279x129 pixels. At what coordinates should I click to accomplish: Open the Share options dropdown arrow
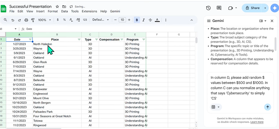pos(265,8)
